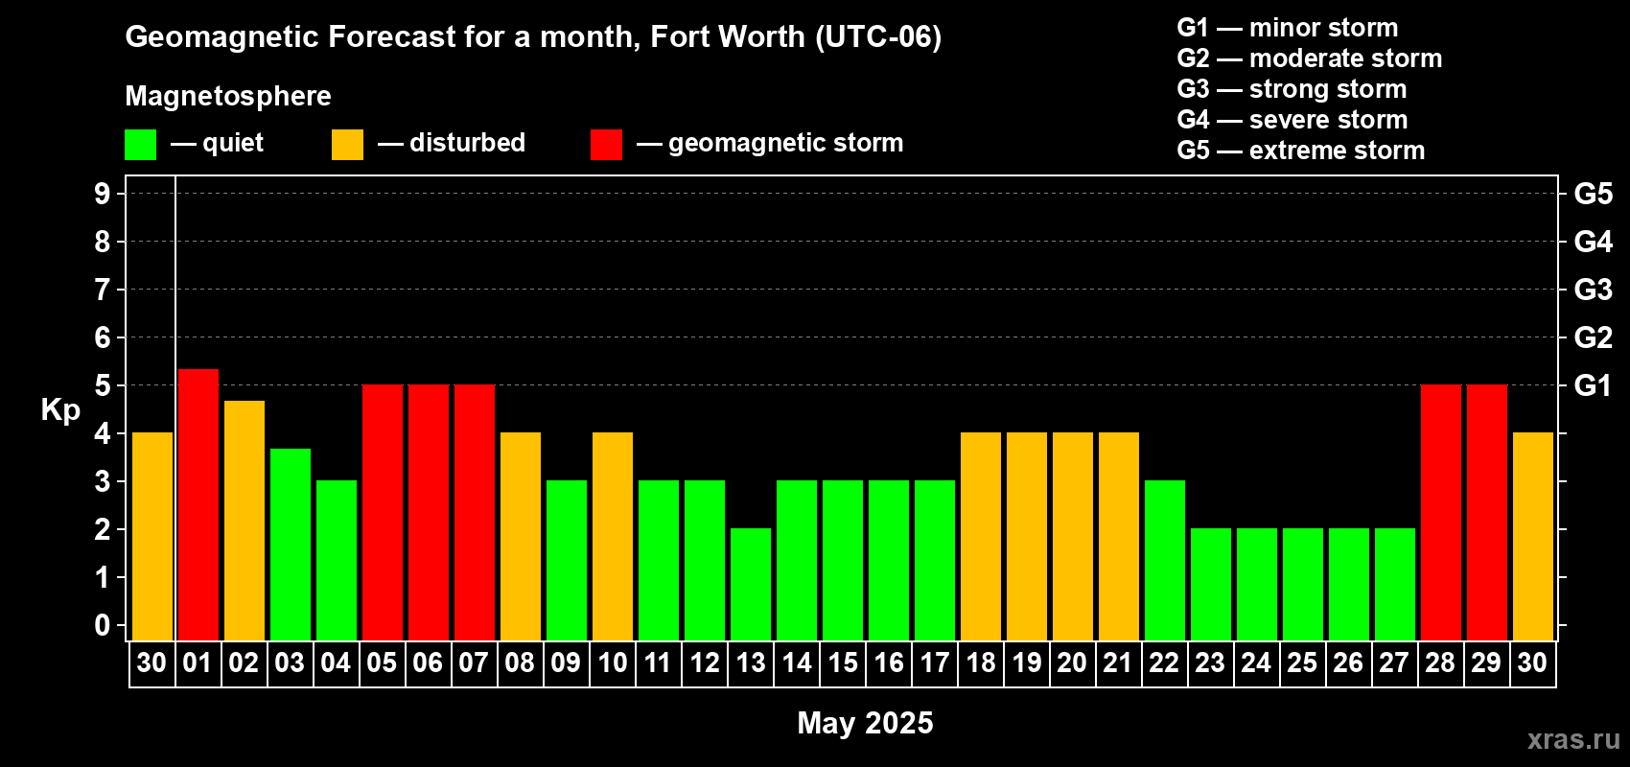
Task: Select the green bar for May 25
Action: (x=1303, y=585)
